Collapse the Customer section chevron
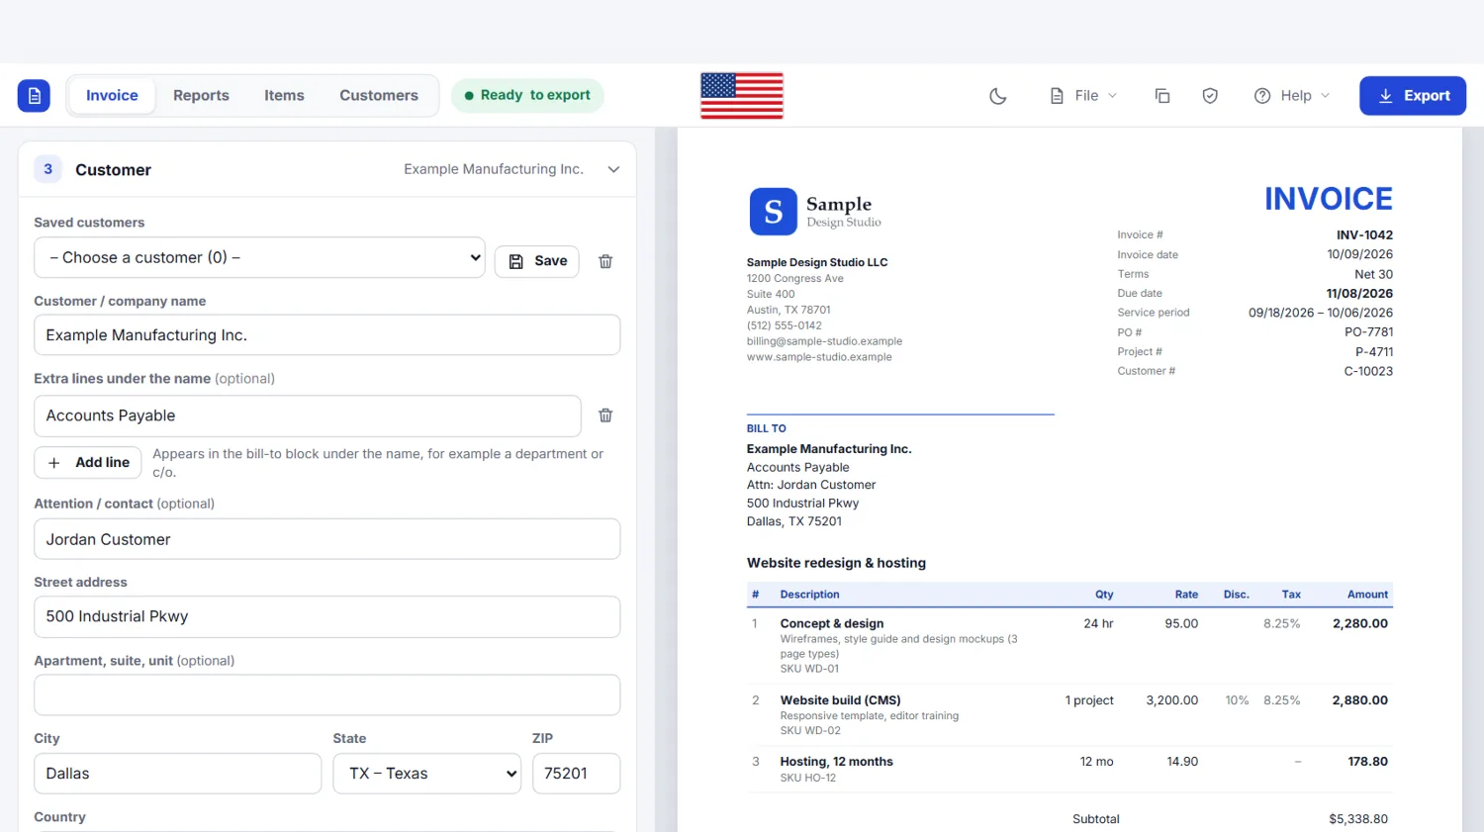The image size is (1484, 832). tap(613, 169)
